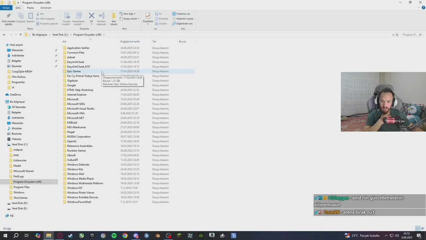
Task: Click Tümünü seç in the ribbon
Action: point(181,14)
